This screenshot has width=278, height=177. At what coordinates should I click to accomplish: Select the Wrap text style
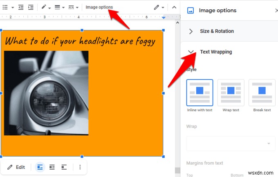[x=231, y=92]
